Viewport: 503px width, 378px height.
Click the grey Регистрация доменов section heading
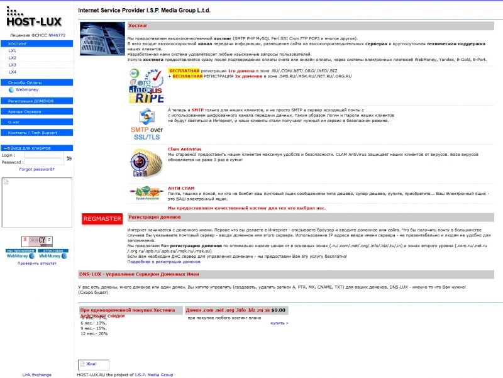311,217
